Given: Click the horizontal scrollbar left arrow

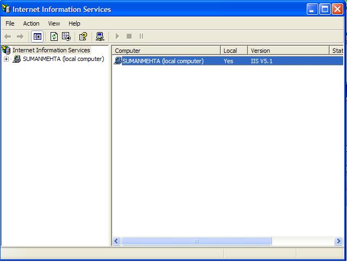Looking at the screenshot, I should click(116, 241).
